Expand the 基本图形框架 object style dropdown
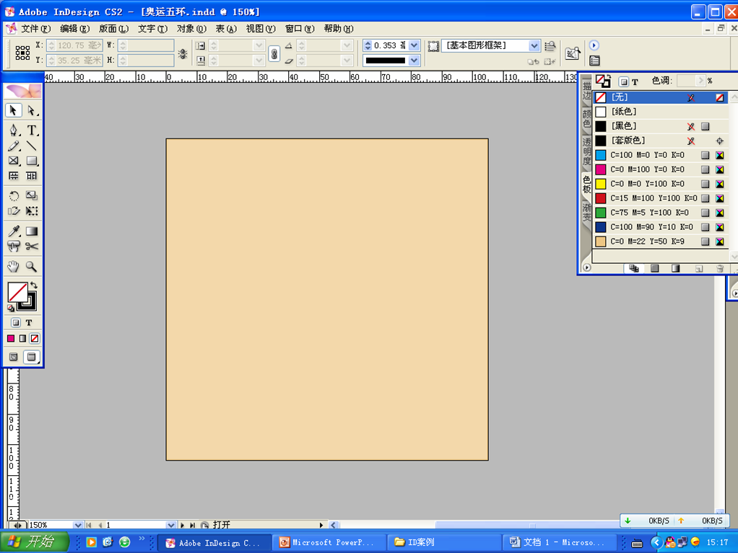The width and height of the screenshot is (738, 553). (534, 45)
